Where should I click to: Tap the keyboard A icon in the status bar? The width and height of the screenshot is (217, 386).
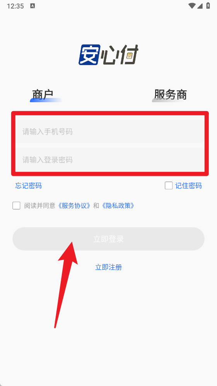click(x=32, y=6)
